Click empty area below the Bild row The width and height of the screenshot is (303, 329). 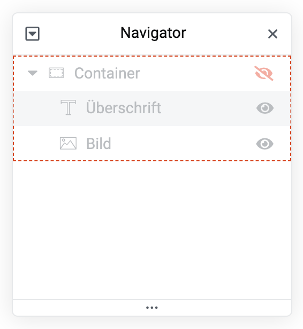point(152,230)
